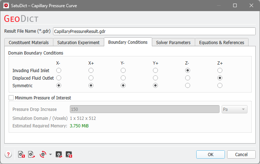Click the Displaced Fluid Outlet row label
Screen dimensions: 260x164
(33, 78)
